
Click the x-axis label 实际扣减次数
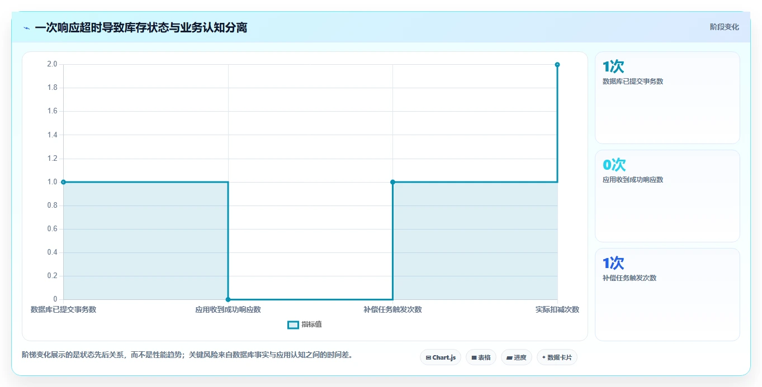[557, 309]
